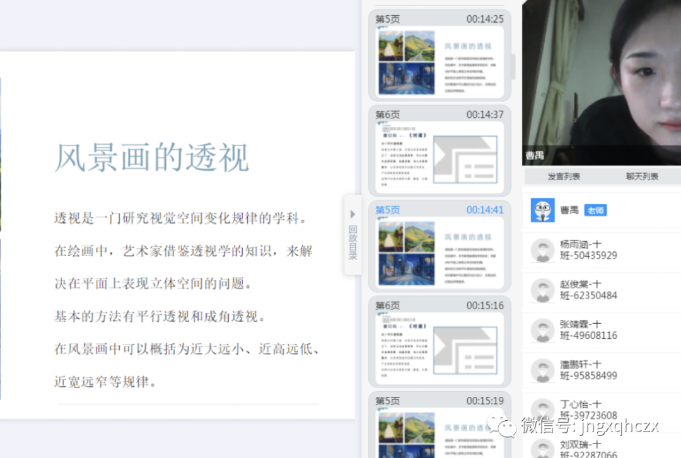Viewport: 681px width, 458px height.
Task: Click avatar of 丁心怡-十班-39723608
Action: 542,410
